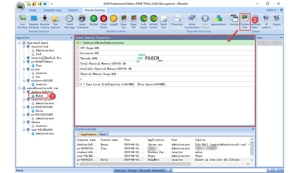Click End Process icon
Screen dimensions: 299x173
tap(205, 22)
